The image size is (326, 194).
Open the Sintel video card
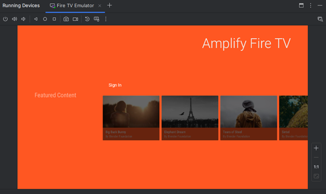click(x=294, y=118)
